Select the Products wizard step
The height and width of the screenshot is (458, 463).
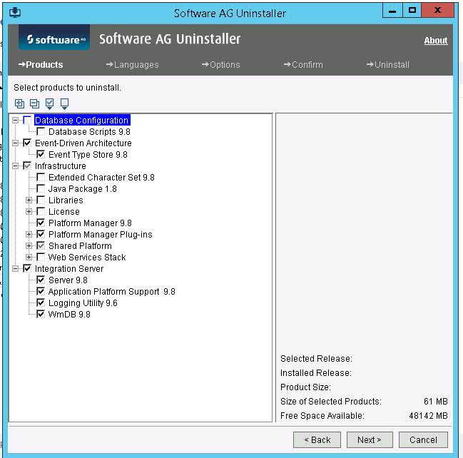pos(41,65)
